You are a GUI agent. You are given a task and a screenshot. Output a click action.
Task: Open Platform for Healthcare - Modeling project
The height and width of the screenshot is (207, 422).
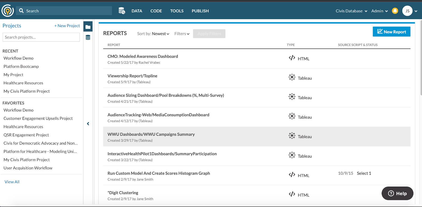pyautogui.click(x=40, y=152)
